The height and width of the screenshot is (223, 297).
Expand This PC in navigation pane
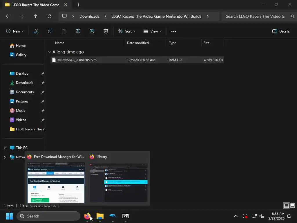click(5, 148)
